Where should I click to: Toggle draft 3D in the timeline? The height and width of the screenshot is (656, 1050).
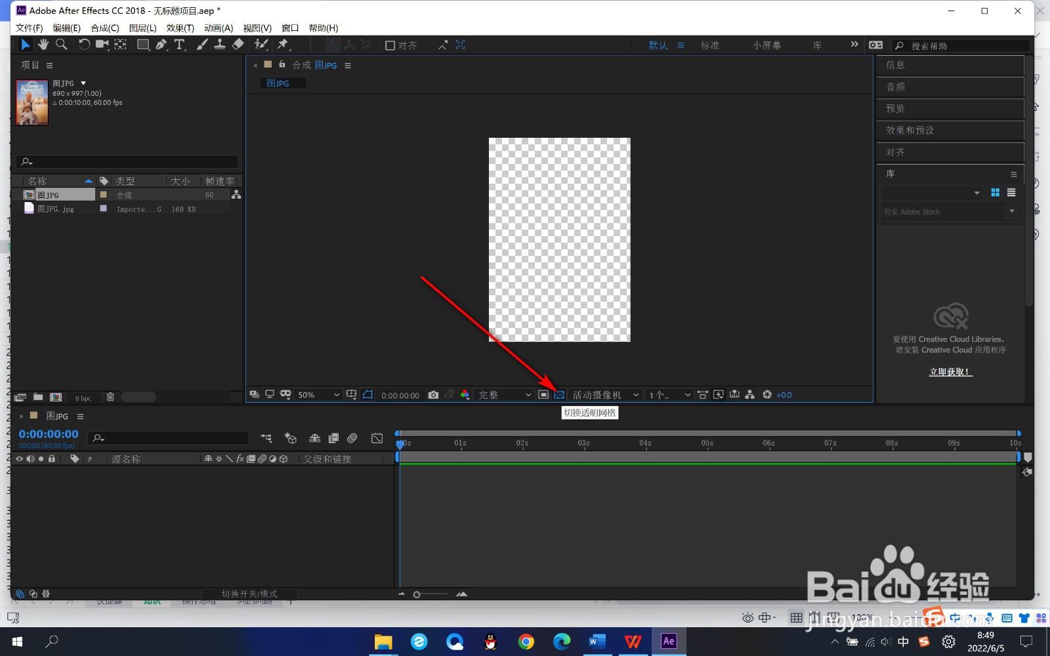pyautogui.click(x=290, y=438)
